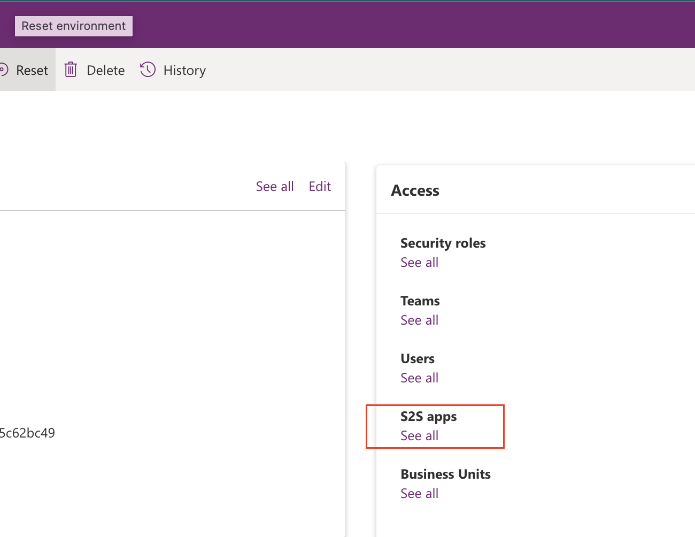Click the Reset environment tooltip label
Image resolution: width=695 pixels, height=537 pixels.
pyautogui.click(x=74, y=26)
